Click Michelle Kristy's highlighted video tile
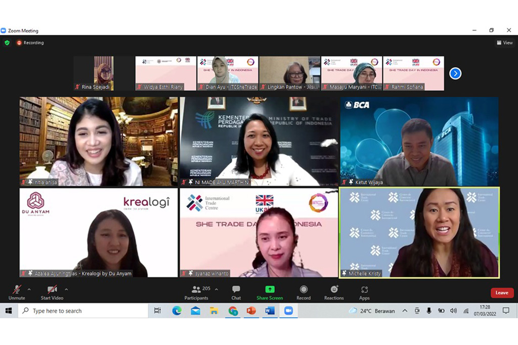Image resolution: width=518 pixels, height=345 pixels. click(x=419, y=233)
